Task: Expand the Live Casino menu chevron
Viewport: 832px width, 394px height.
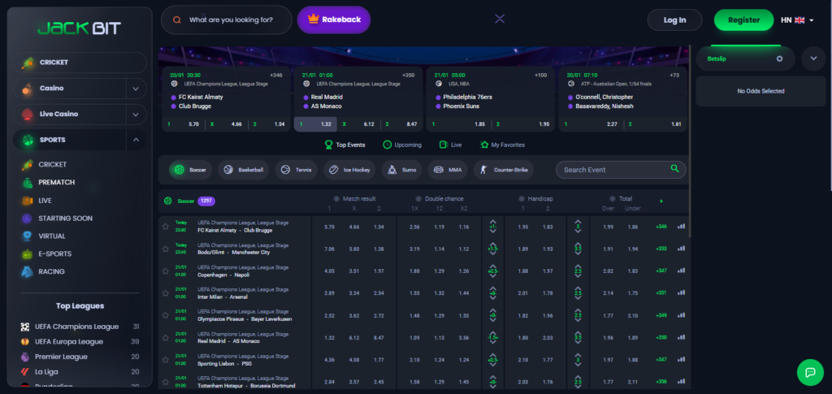Action: point(136,114)
